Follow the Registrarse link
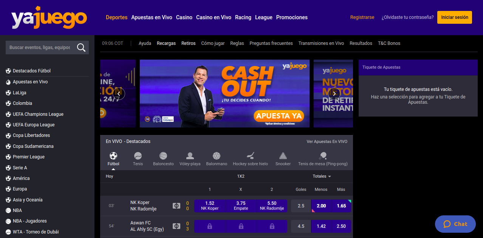Viewport: 483px width, 238px height. click(362, 17)
